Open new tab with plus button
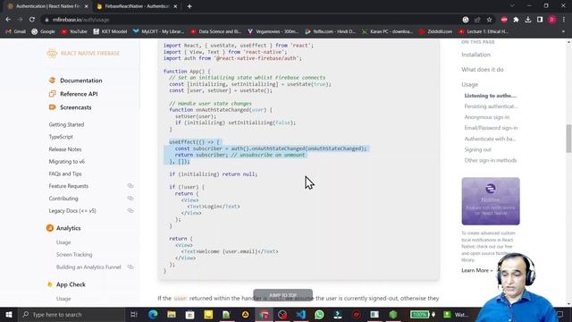The height and width of the screenshot is (322, 572). tap(189, 6)
